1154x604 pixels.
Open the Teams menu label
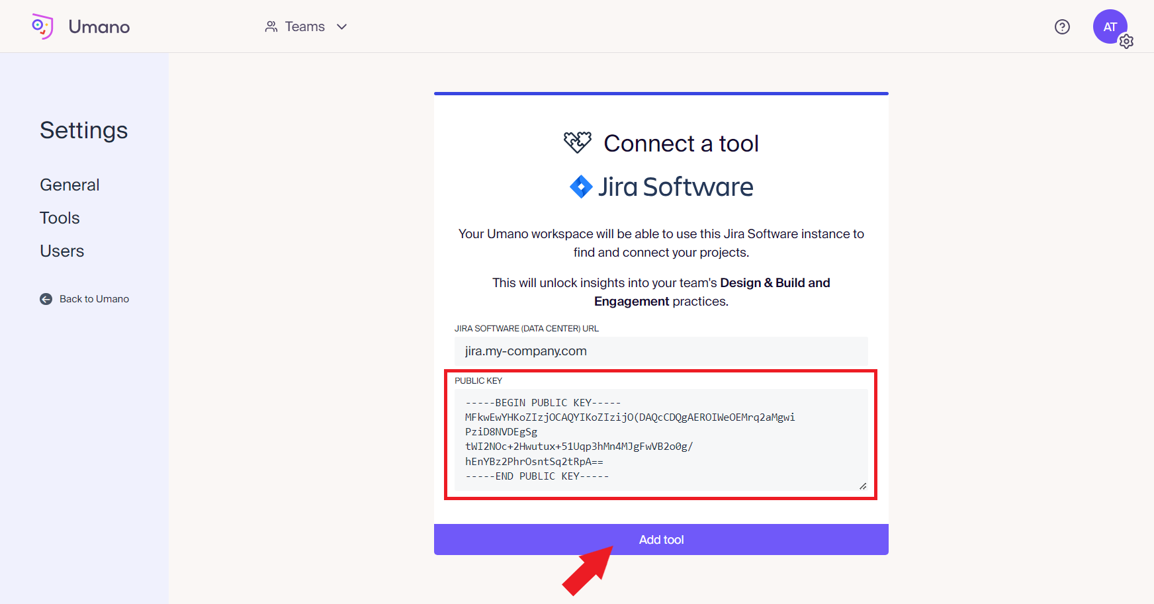[x=304, y=26]
